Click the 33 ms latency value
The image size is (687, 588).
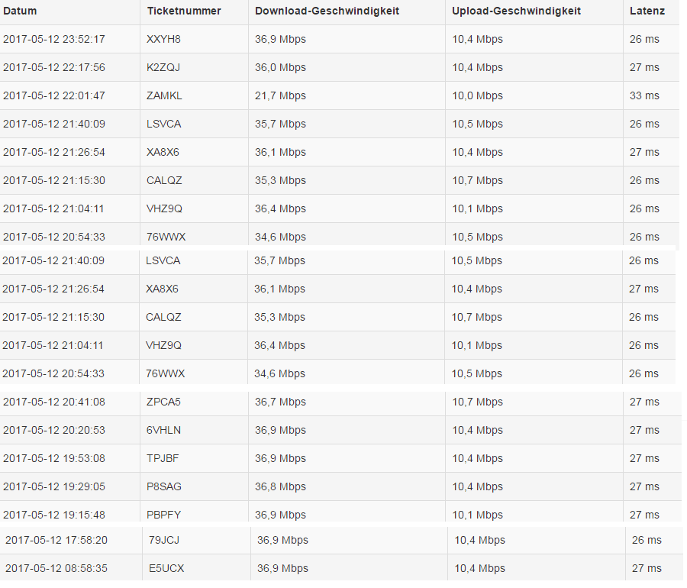point(644,95)
